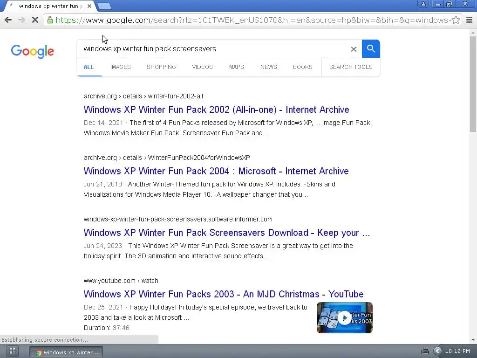The image size is (477, 358).
Task: Switch to the SHOPPING tab
Action: pyautogui.click(x=161, y=67)
